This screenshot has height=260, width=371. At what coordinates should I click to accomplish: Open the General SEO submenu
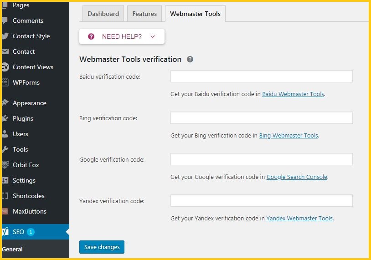[12, 249]
